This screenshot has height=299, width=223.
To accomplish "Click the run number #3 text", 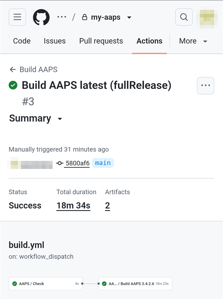I will 28,101.
